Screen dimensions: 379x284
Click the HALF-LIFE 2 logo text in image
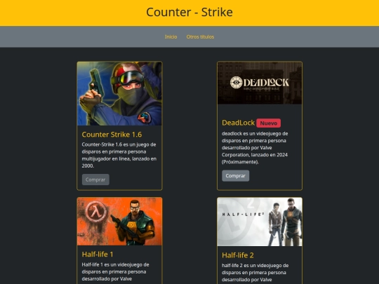tap(243, 214)
